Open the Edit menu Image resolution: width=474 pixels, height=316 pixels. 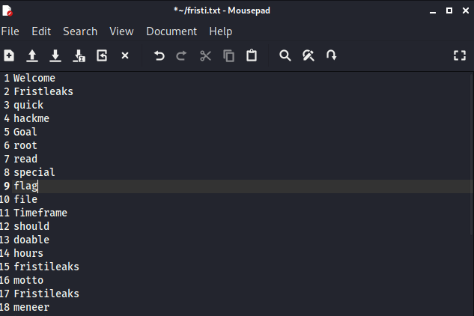coord(41,31)
